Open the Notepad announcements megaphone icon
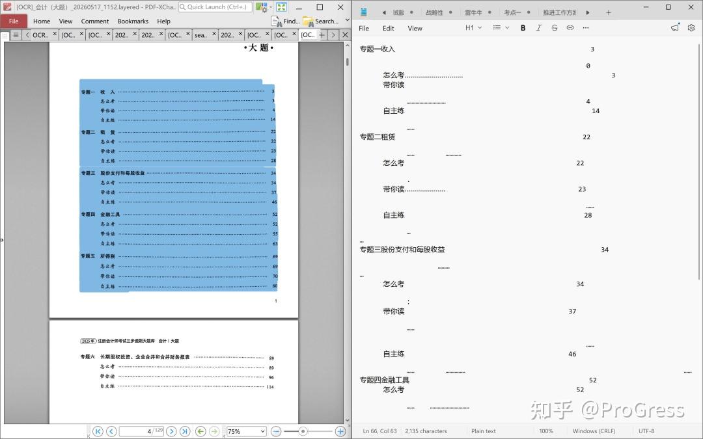Screen dimensions: 703x439 pos(675,28)
